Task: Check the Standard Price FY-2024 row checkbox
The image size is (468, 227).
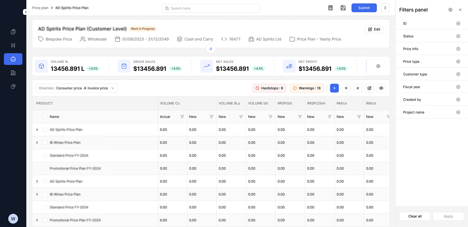Action: tap(45, 156)
